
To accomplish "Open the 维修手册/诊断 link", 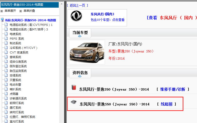I will point(173,89).
